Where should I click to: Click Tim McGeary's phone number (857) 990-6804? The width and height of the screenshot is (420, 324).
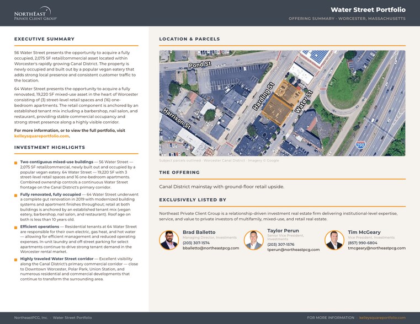tap(363, 243)
